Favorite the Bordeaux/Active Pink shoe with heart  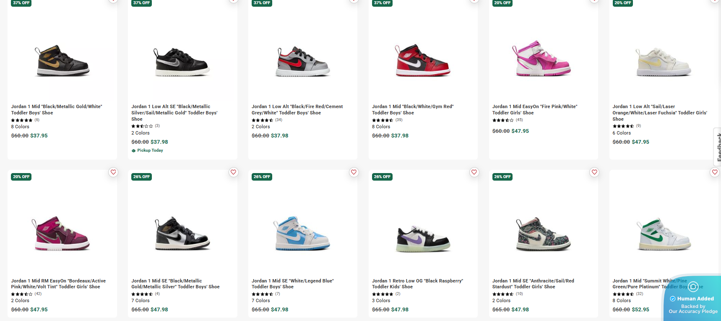click(x=113, y=172)
